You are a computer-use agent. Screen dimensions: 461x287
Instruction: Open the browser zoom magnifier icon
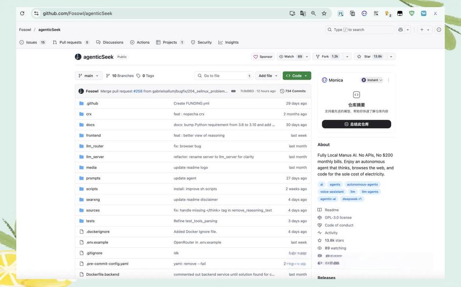(313, 13)
